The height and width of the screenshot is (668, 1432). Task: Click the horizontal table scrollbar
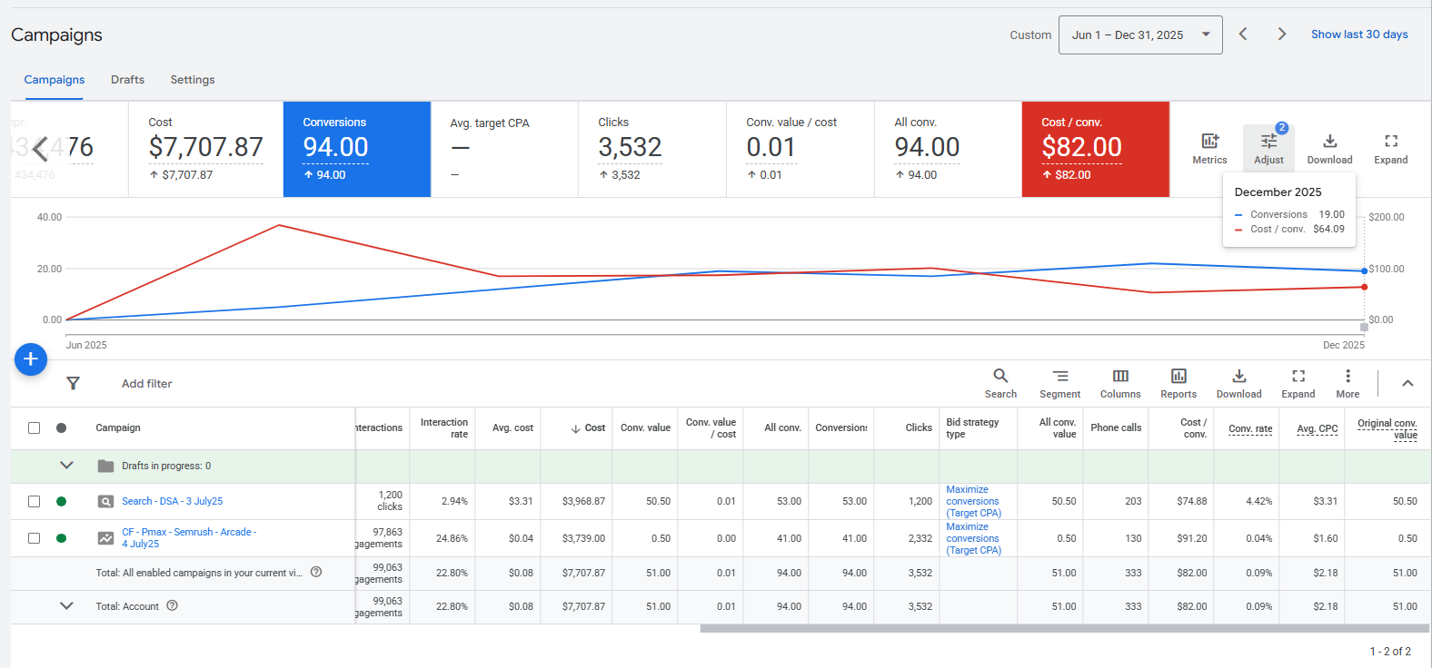(1063, 628)
